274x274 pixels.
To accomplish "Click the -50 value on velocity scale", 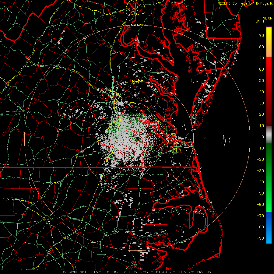I will [260, 193].
